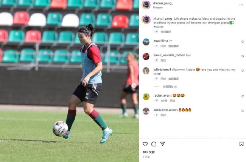Screen dimensions: 246x162
Task: Like enzo16ma's comment heart
Action: point(243,42)
